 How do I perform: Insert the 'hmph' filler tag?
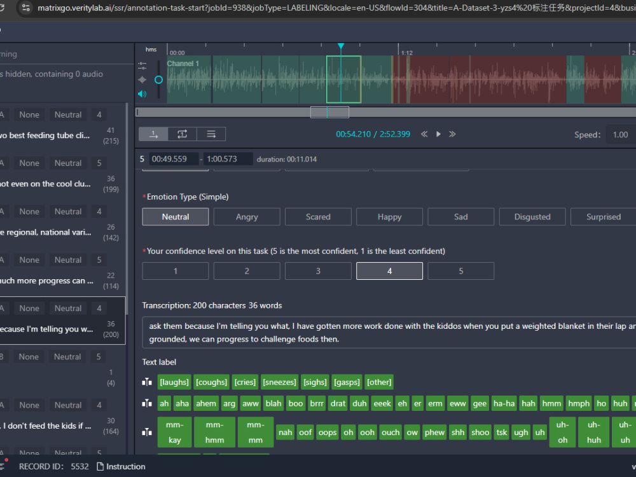579,404
